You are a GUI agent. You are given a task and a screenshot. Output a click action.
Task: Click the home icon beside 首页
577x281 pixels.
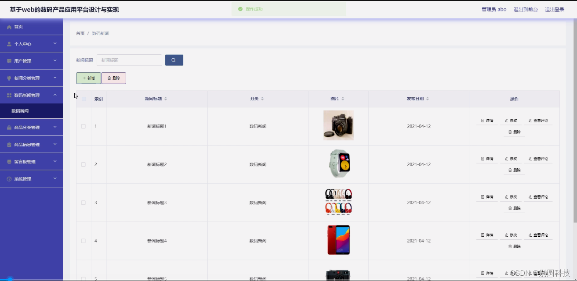point(9,27)
